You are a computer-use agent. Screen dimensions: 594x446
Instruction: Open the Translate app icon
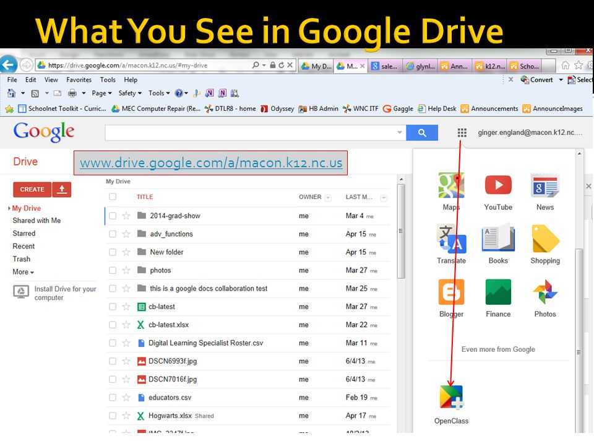pos(451,238)
